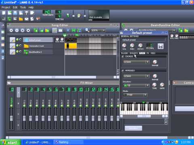Click the tempo display showing 140
This screenshot has width=194, height=145.
click(47, 12)
